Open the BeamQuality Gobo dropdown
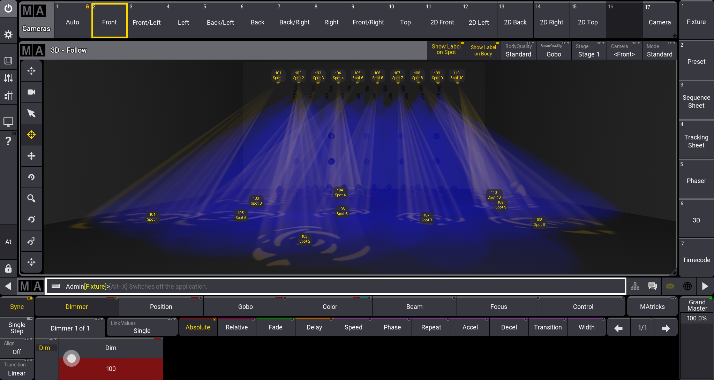 [x=554, y=51]
